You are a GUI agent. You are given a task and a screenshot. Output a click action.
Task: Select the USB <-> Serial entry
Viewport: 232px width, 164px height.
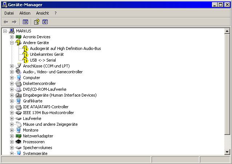click(43, 60)
